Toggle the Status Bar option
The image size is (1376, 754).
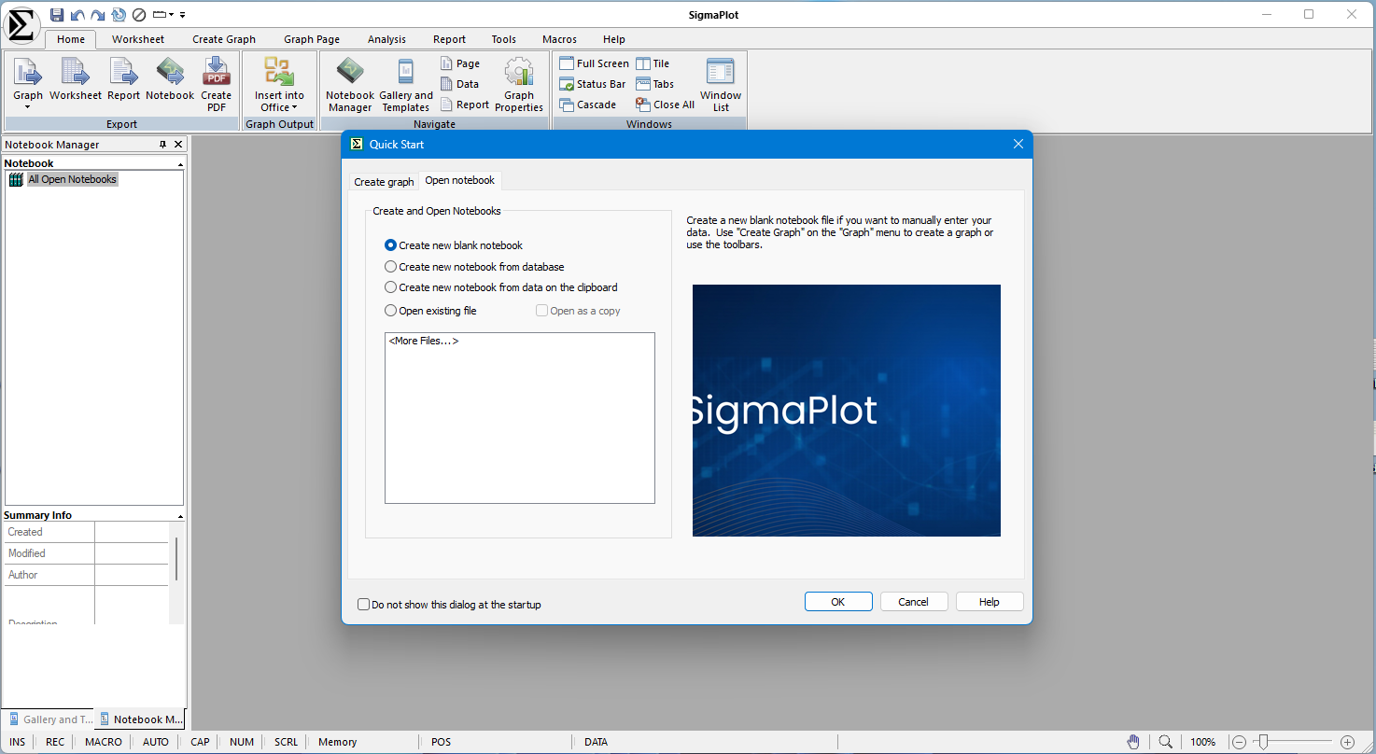592,84
